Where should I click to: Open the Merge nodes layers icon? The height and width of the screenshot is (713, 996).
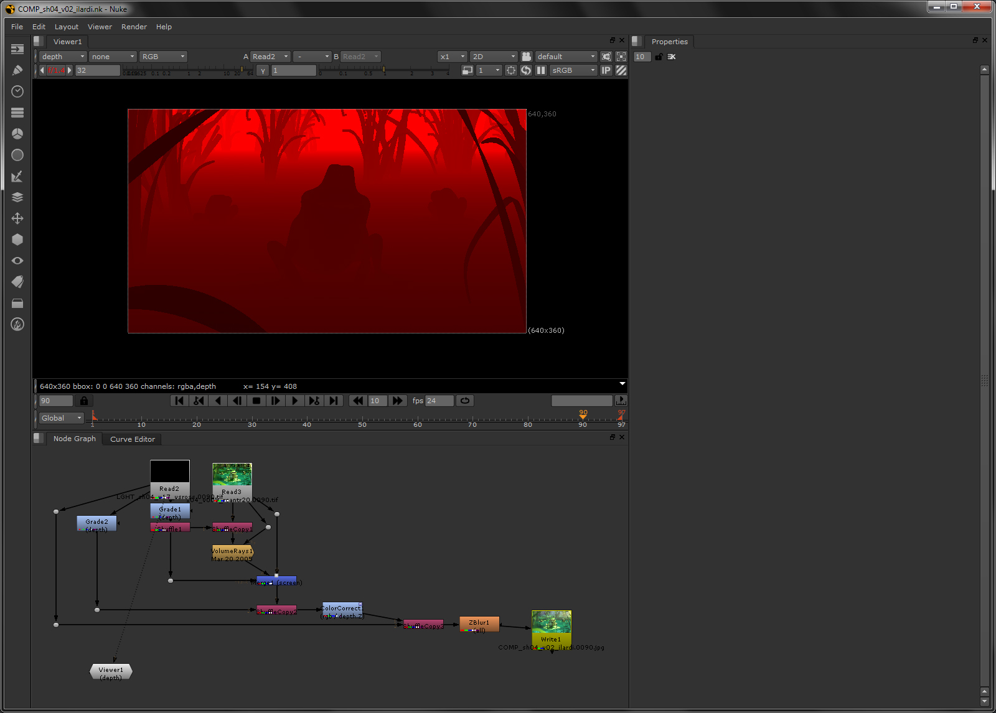[x=17, y=197]
